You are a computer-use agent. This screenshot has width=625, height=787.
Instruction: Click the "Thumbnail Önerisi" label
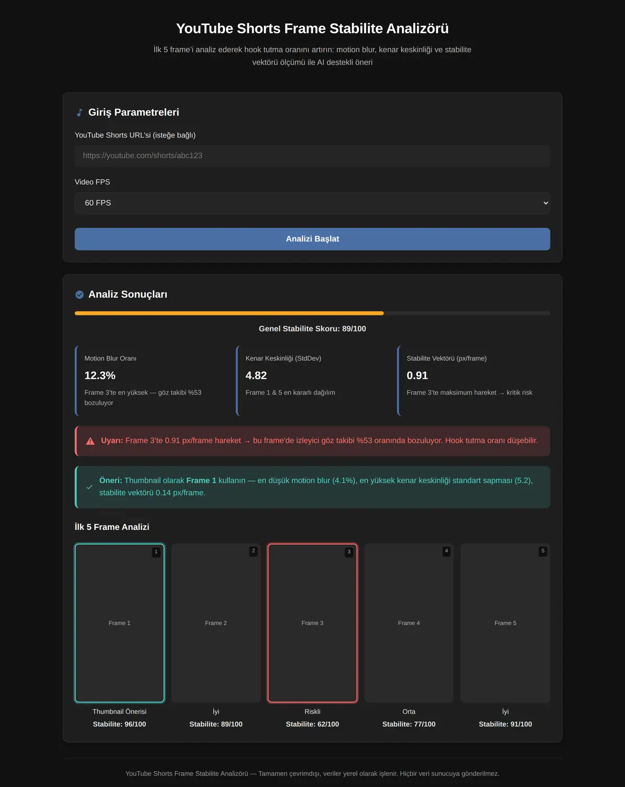[x=119, y=712]
